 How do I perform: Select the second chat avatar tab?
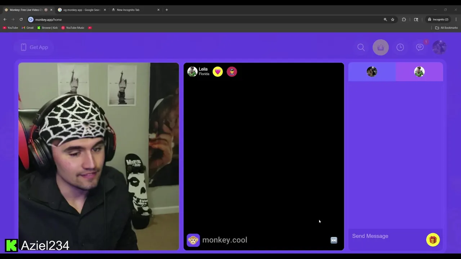pos(419,72)
